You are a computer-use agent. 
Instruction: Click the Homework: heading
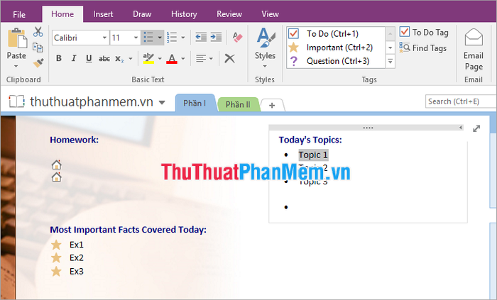(x=74, y=140)
